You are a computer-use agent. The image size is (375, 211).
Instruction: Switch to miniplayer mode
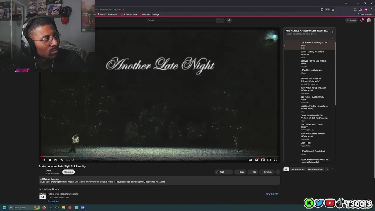point(263,160)
